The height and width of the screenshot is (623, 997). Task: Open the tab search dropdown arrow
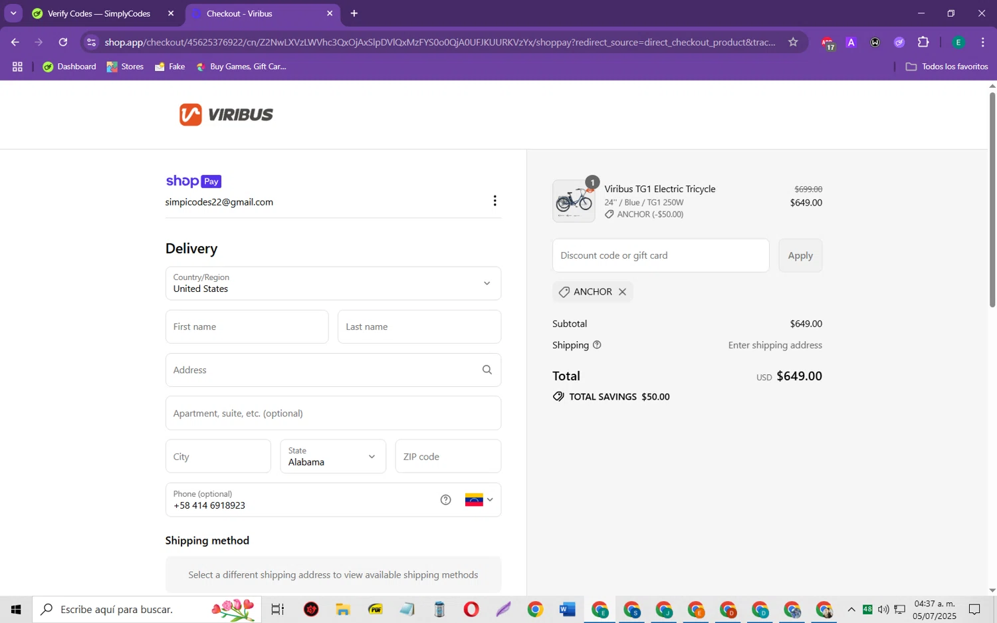[13, 13]
